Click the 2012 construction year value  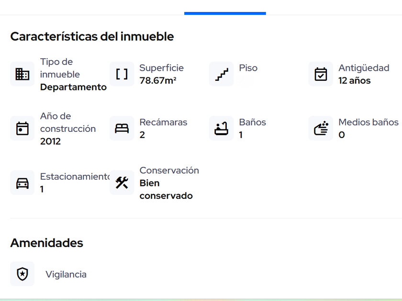[x=50, y=141]
